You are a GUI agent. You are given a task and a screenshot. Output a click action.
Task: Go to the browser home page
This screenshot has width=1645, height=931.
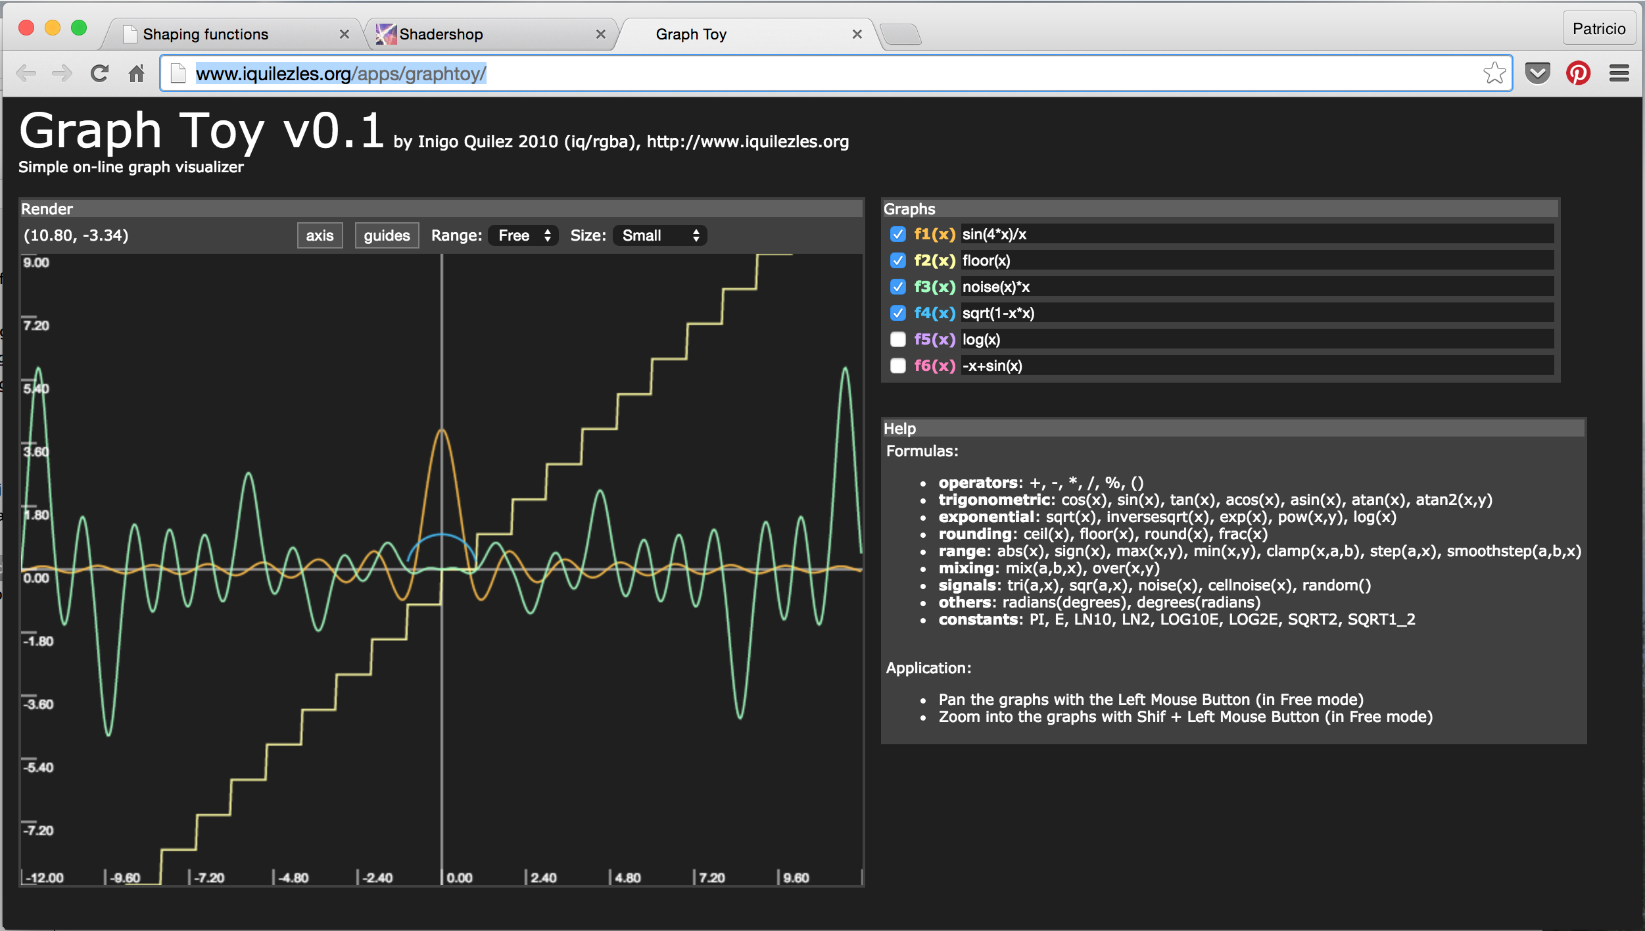(x=136, y=73)
